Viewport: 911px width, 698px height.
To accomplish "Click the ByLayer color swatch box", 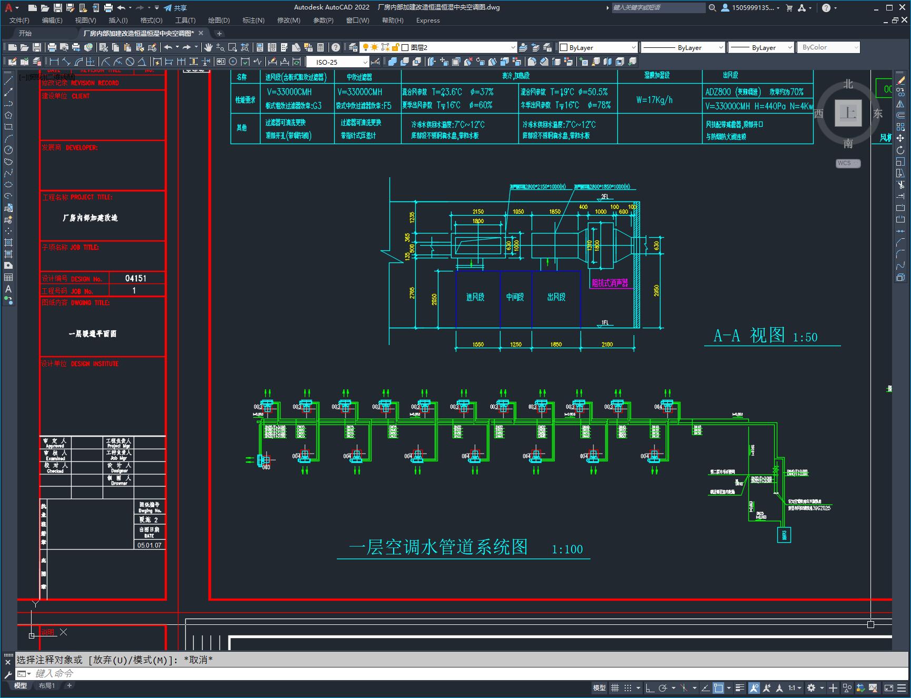I will (564, 47).
